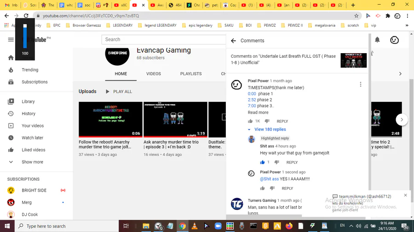This screenshot has width=414, height=232.
Task: Toggle like on the highlighted gamejolt reply
Action: point(262,162)
